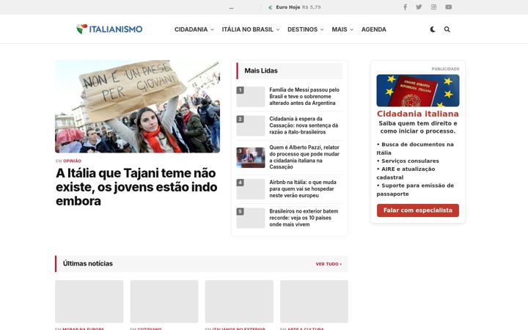The width and height of the screenshot is (528, 330).
Task: Click the Saiba quem tem direito text
Action: pos(418,128)
